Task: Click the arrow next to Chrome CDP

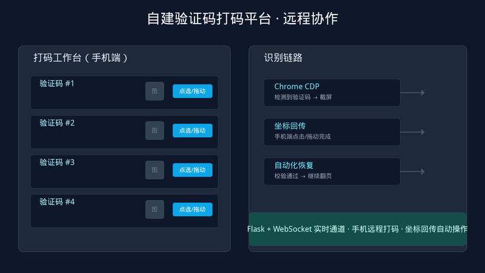Action: pyautogui.click(x=413, y=93)
